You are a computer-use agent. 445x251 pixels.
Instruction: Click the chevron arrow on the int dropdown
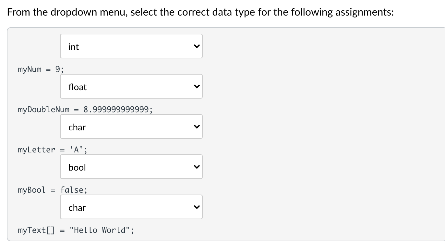tap(196, 46)
